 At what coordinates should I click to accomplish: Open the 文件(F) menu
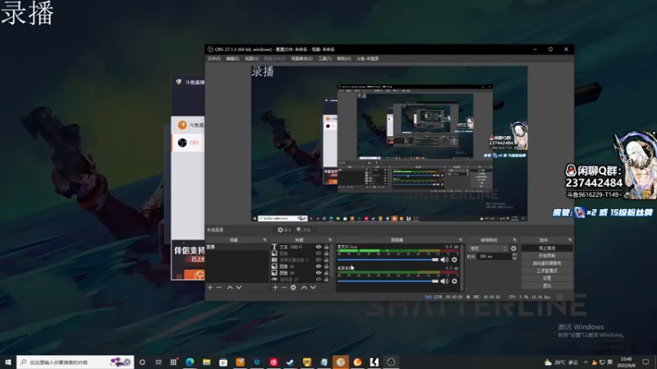point(214,58)
